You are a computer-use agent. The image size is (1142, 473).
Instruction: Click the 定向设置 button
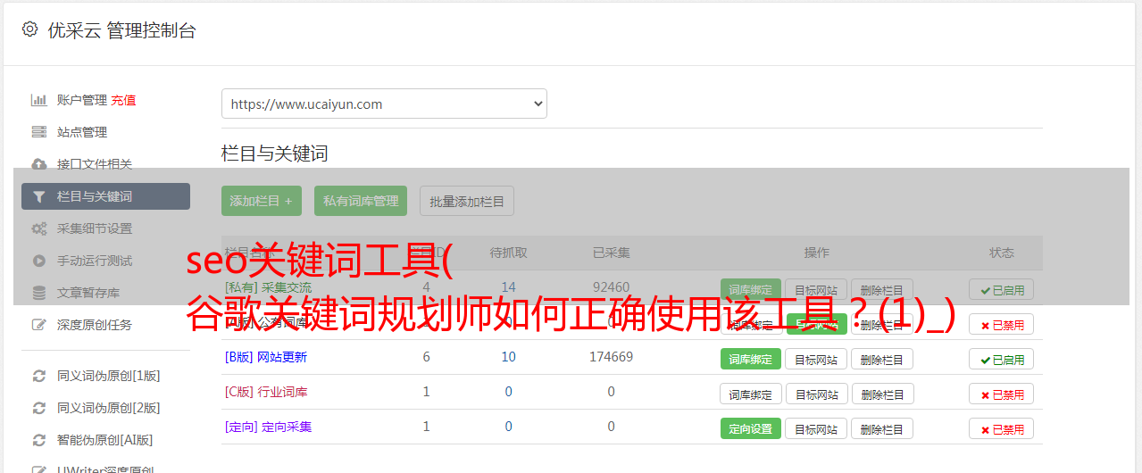click(751, 428)
